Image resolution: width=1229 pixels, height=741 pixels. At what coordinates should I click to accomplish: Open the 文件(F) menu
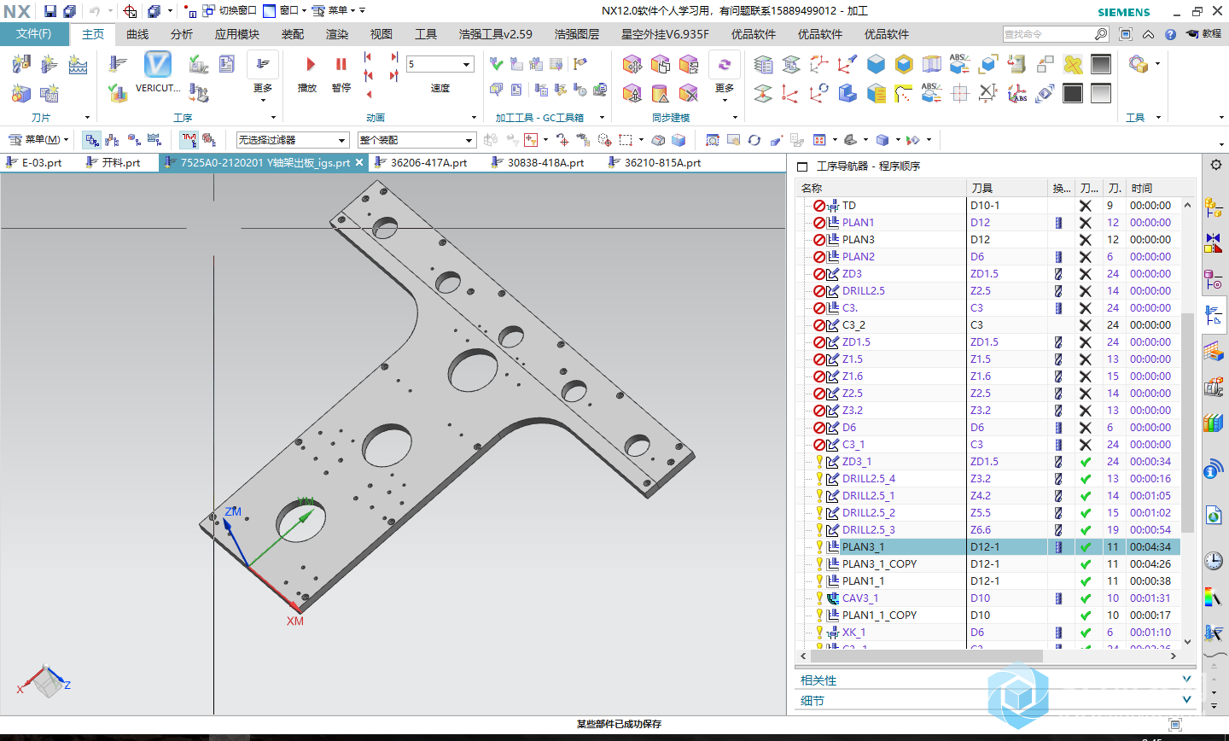coord(34,34)
